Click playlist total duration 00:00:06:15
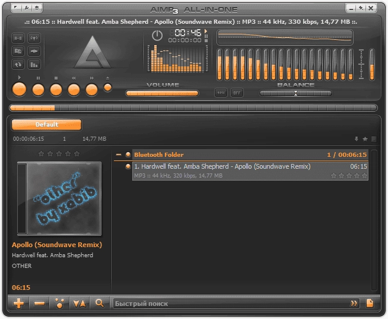The height and width of the screenshot is (319, 388). pos(28,139)
